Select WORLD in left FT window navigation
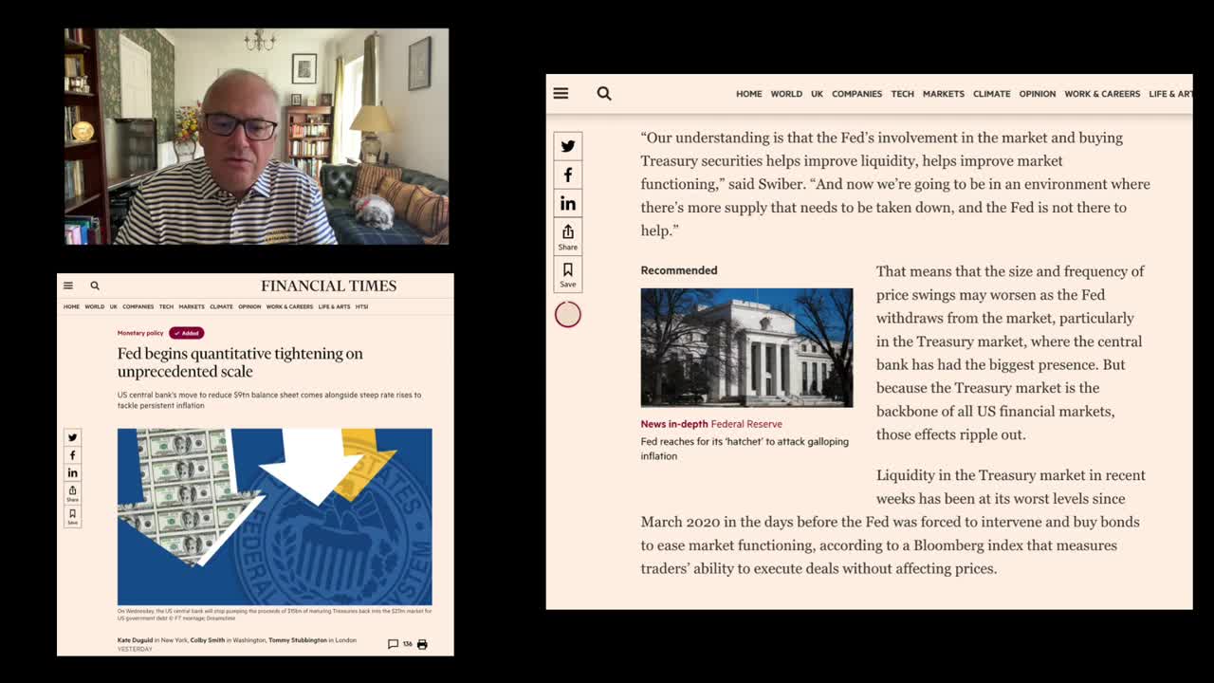The image size is (1214, 683). point(95,306)
